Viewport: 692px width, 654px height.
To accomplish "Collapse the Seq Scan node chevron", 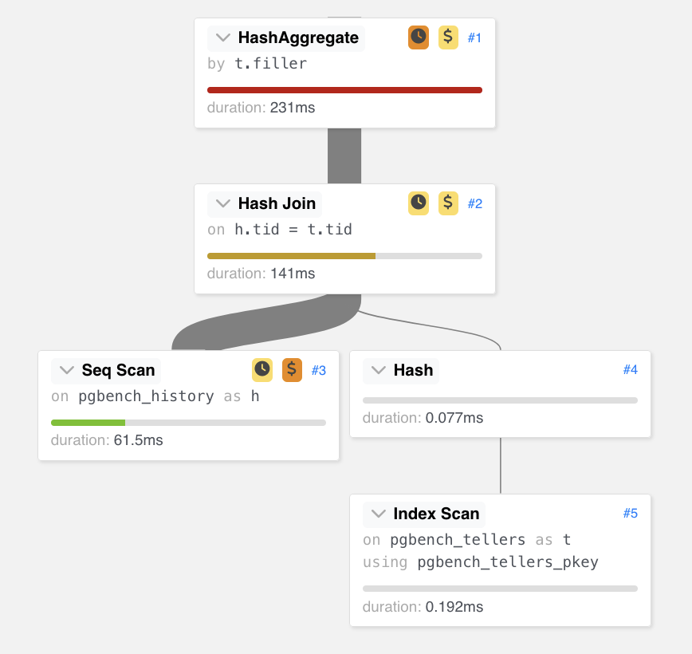I will click(67, 370).
